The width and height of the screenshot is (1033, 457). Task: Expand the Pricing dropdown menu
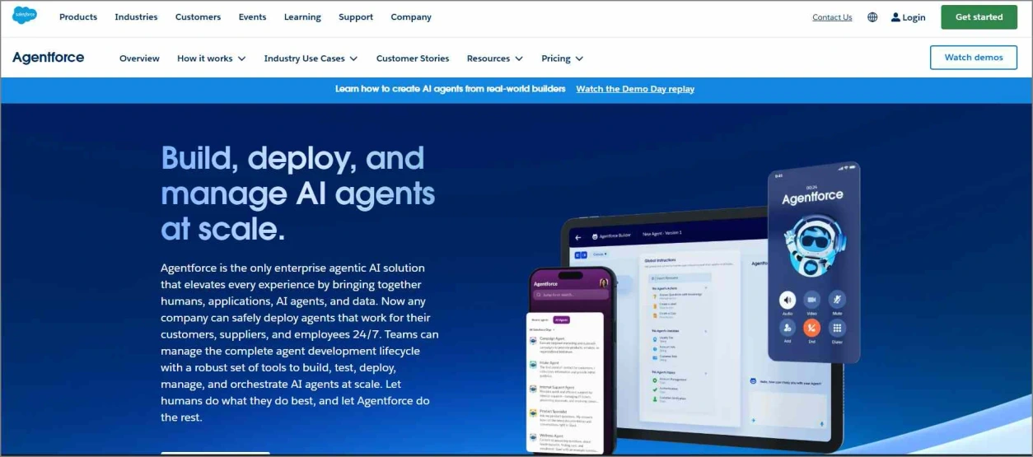562,58
